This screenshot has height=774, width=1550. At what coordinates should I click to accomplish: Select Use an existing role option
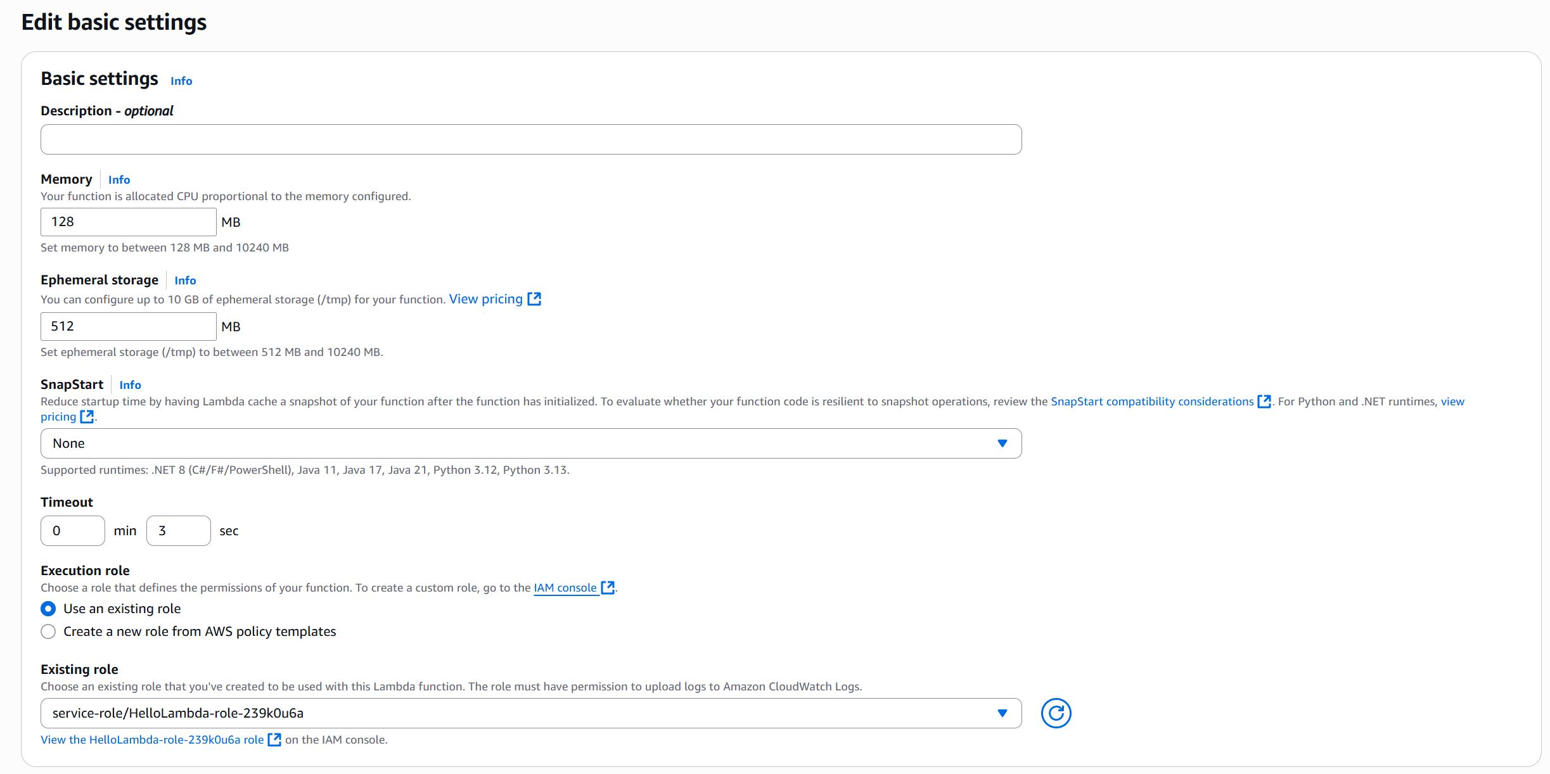point(48,609)
